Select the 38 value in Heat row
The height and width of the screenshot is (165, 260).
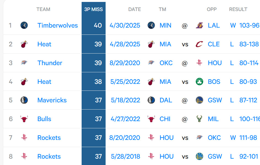[x=98, y=82]
